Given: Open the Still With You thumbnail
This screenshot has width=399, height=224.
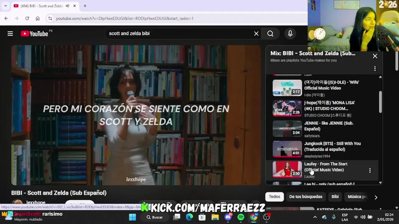Looking at the screenshot, I should [x=287, y=149].
